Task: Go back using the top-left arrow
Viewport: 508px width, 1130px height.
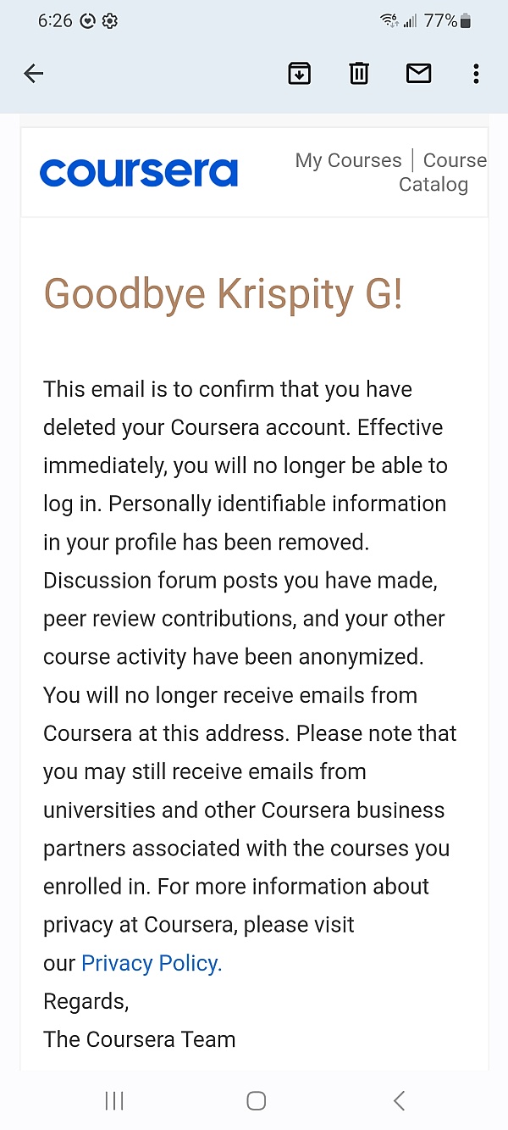Action: click(34, 74)
